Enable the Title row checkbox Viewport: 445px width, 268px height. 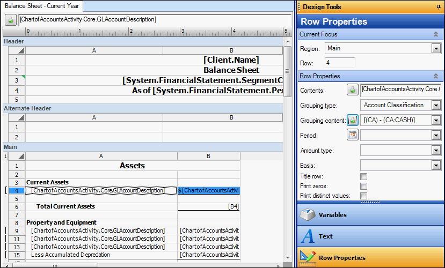pyautogui.click(x=363, y=176)
